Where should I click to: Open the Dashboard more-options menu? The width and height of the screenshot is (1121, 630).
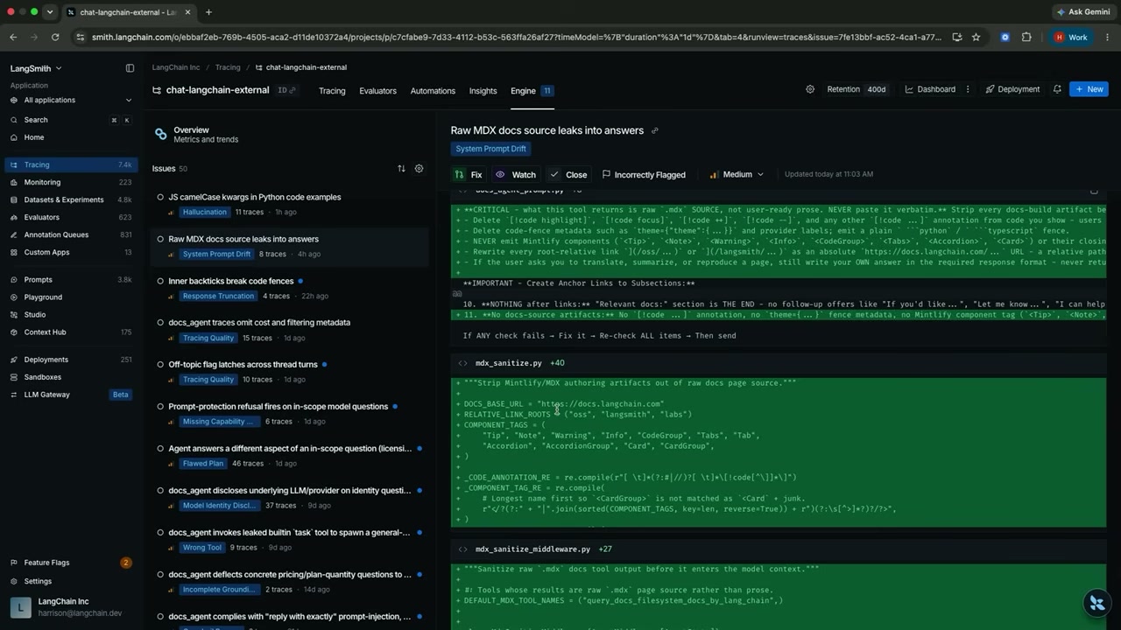click(x=968, y=89)
